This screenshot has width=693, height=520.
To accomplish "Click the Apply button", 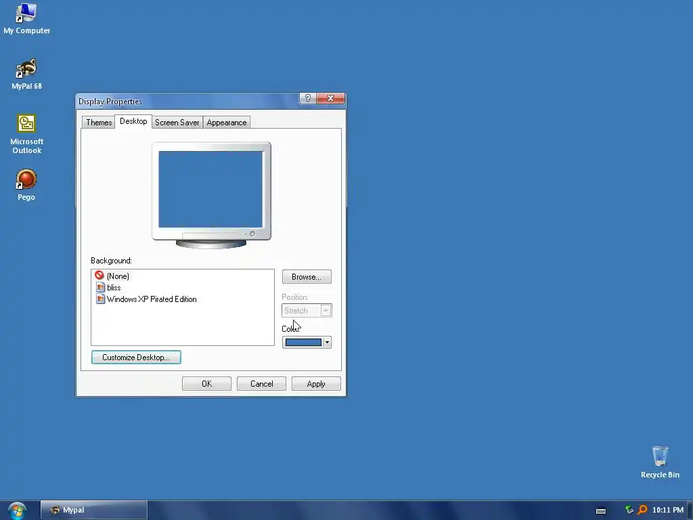I will click(316, 384).
